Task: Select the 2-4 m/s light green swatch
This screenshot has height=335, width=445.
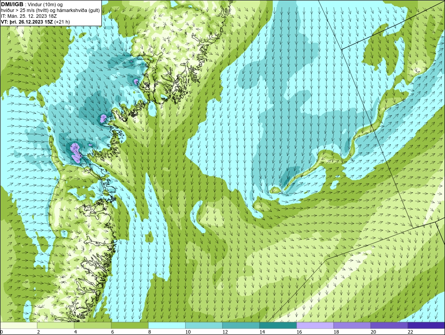Action: pyautogui.click(x=56, y=325)
